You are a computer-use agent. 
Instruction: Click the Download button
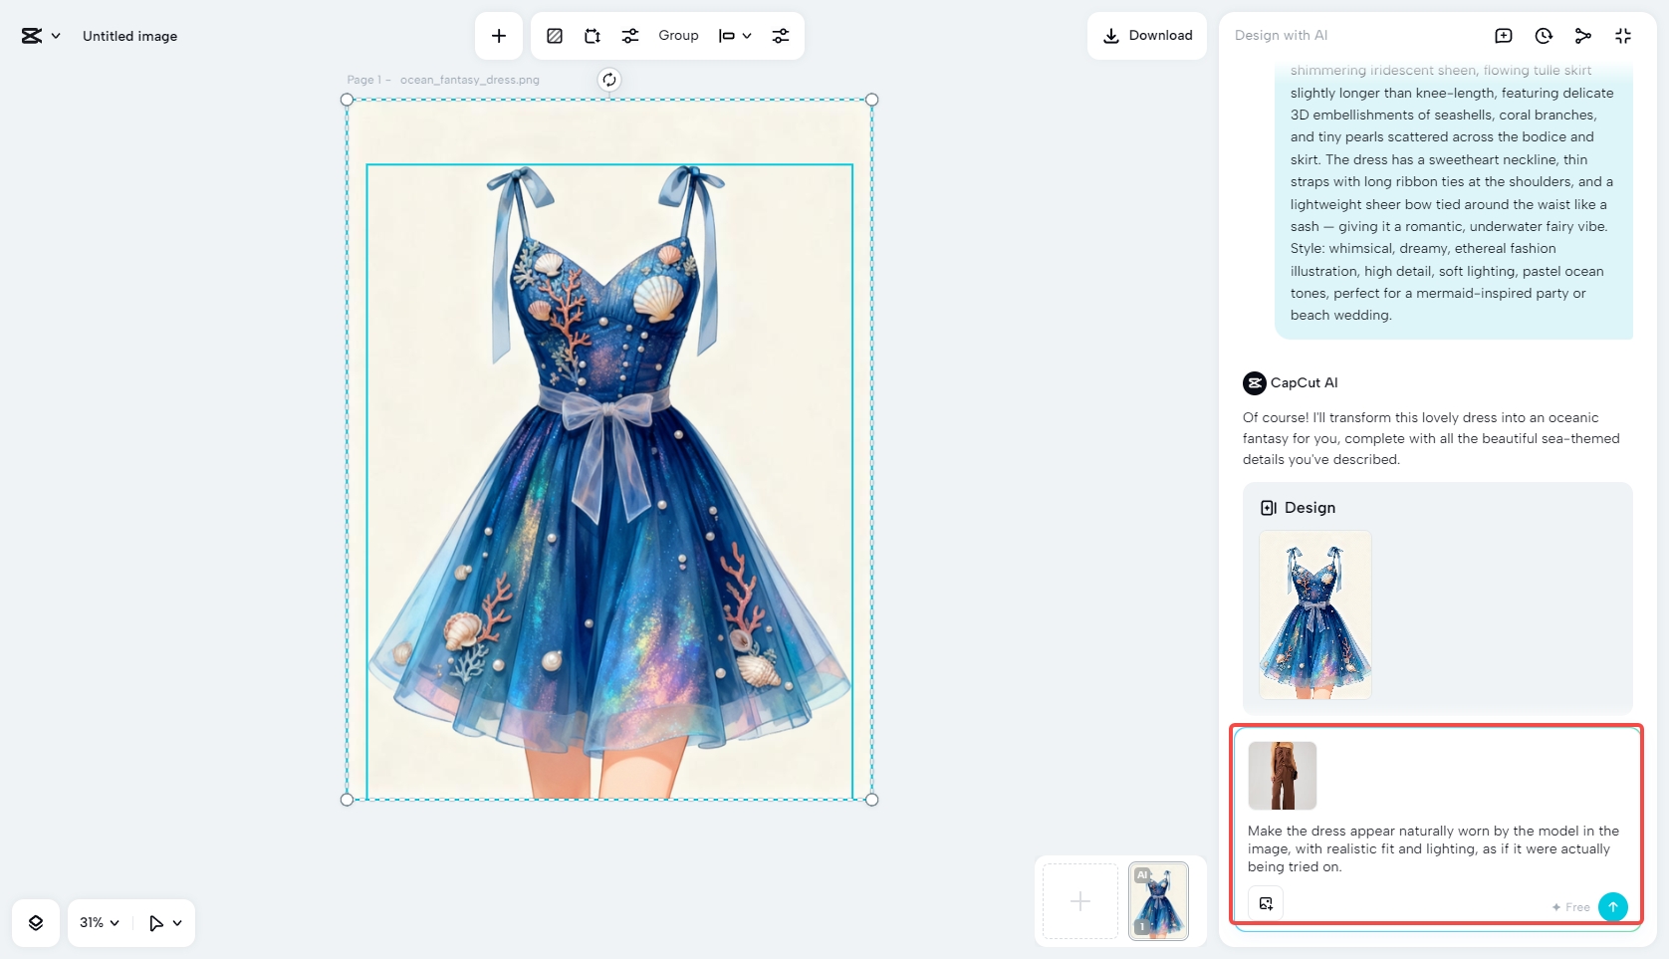pyautogui.click(x=1147, y=36)
